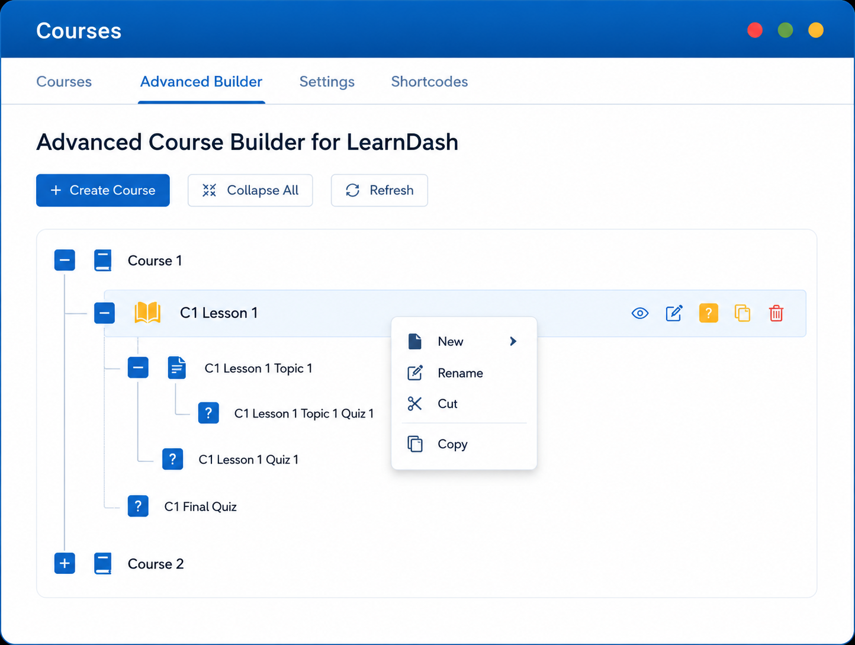This screenshot has width=855, height=645.
Task: Go to the Shortcodes tab
Action: coord(429,82)
